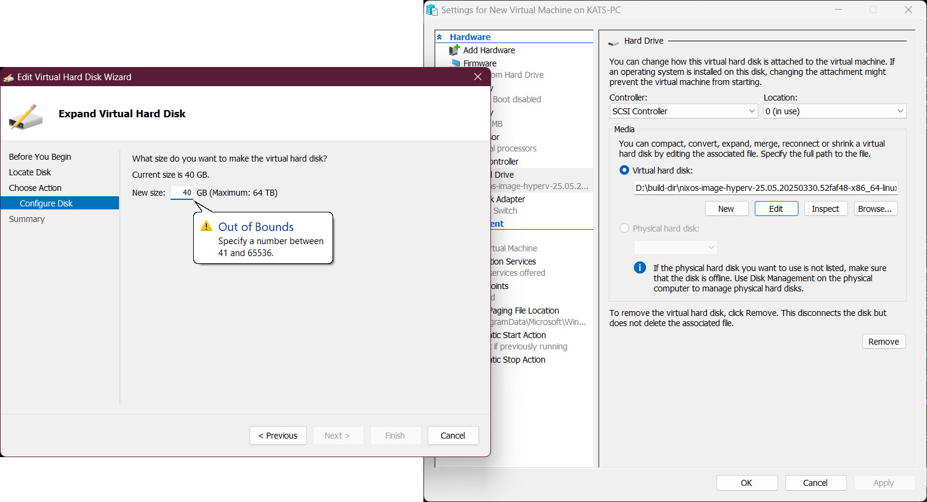Select the Configure Disk wizard step

tap(60, 203)
